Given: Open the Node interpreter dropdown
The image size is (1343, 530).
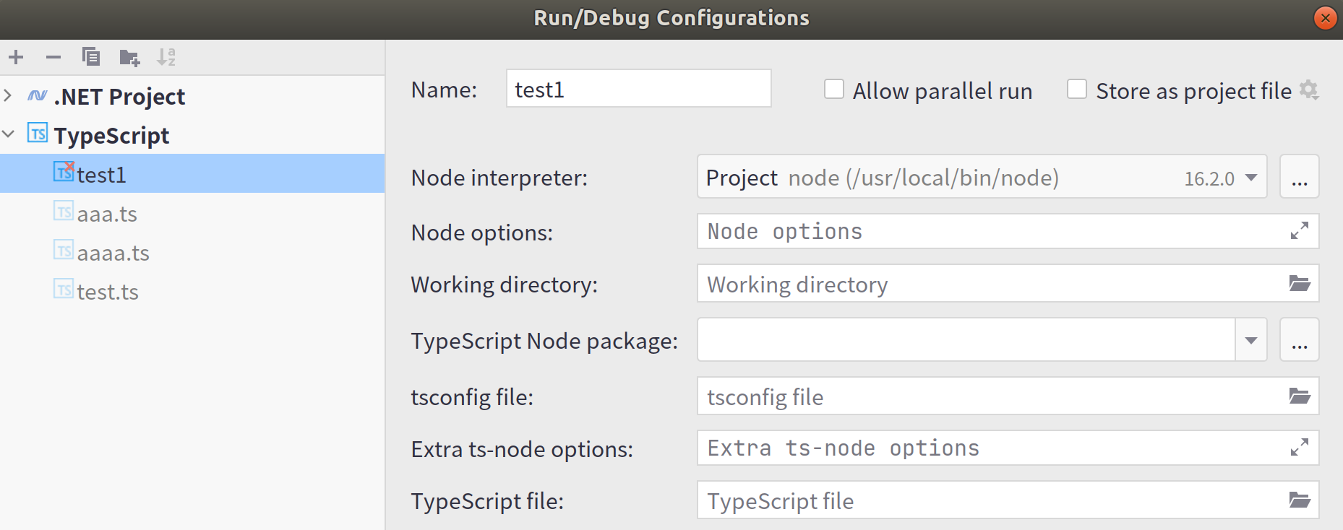Looking at the screenshot, I should (1251, 178).
